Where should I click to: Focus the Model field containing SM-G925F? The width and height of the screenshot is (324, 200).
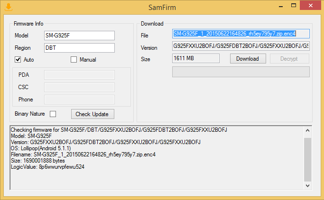(79, 36)
